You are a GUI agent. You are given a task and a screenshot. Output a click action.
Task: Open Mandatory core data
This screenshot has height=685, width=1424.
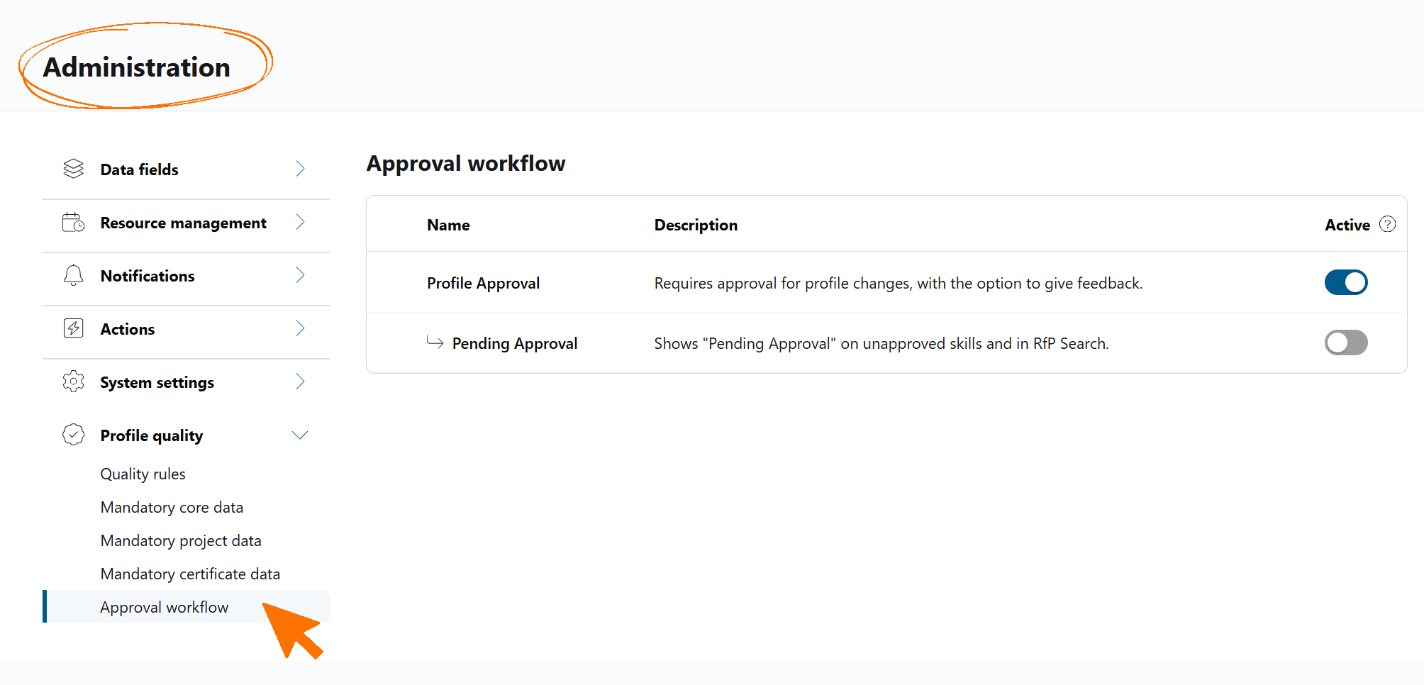coord(172,507)
